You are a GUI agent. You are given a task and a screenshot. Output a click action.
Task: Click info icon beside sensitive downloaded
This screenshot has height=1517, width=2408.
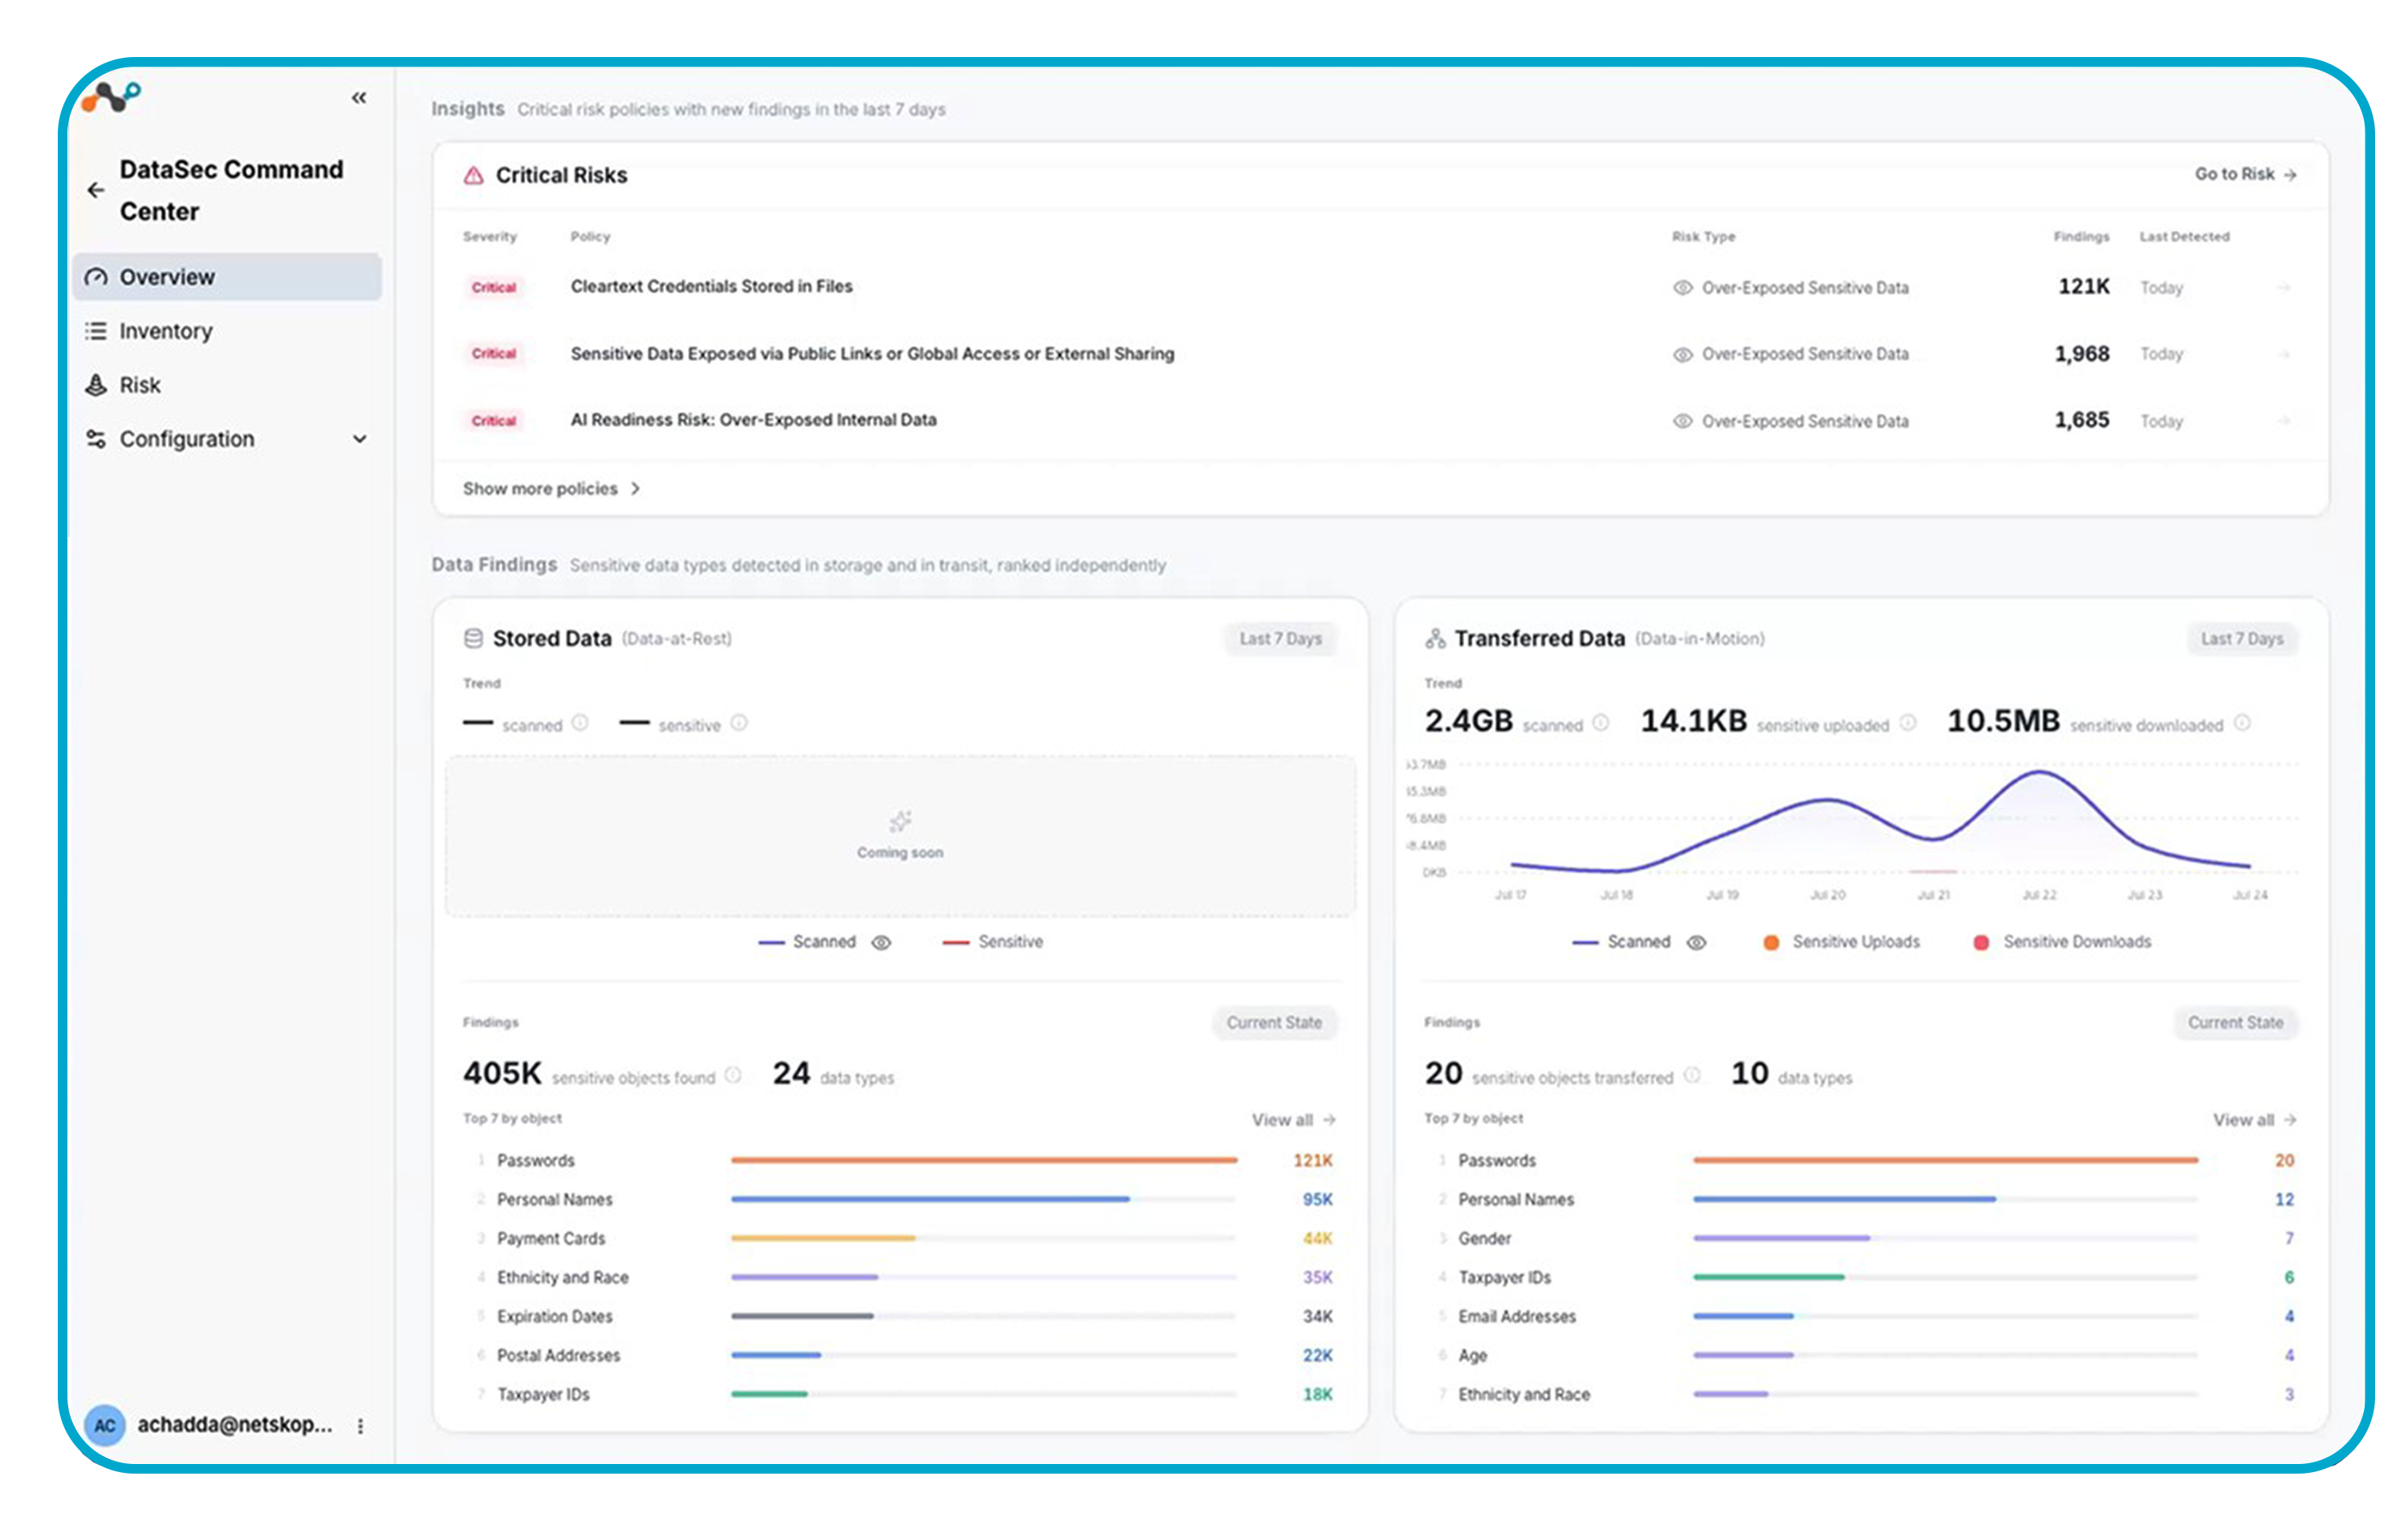tap(2243, 724)
